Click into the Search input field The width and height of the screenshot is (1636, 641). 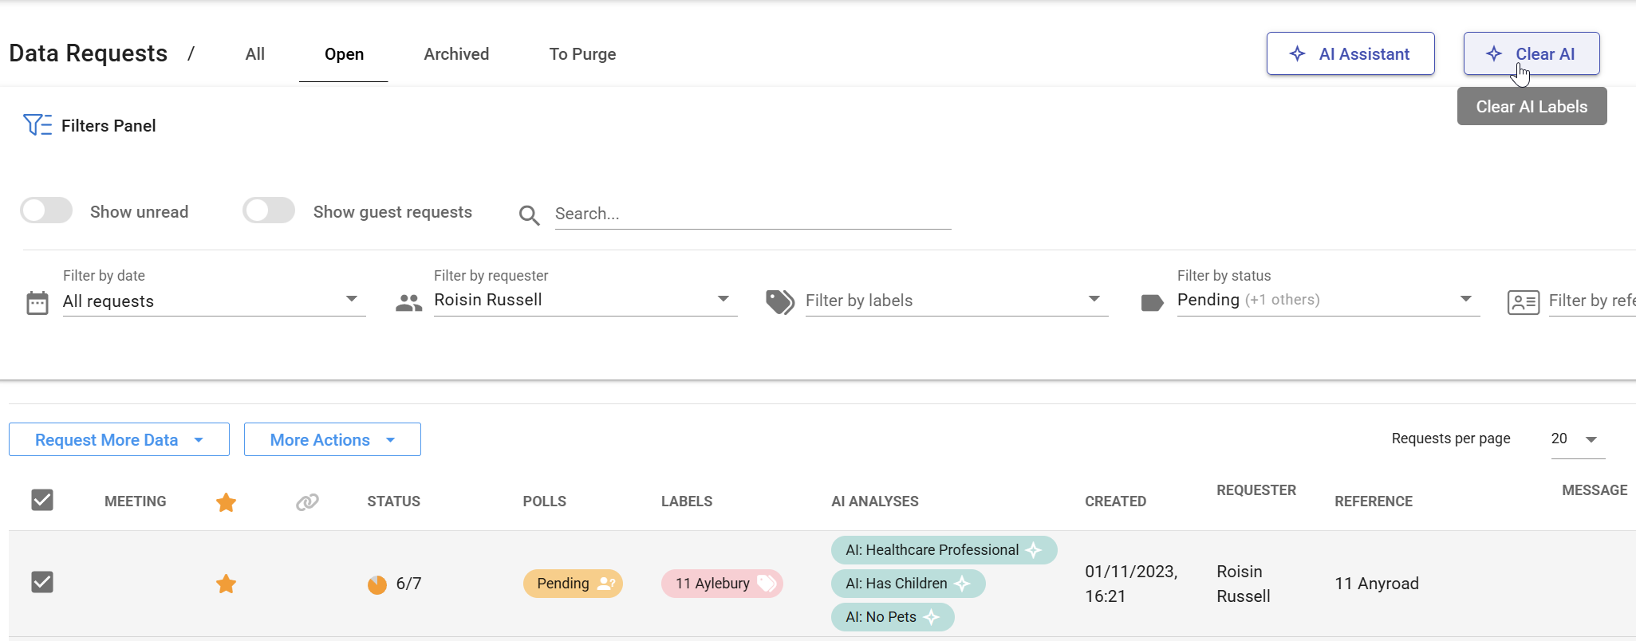752,214
